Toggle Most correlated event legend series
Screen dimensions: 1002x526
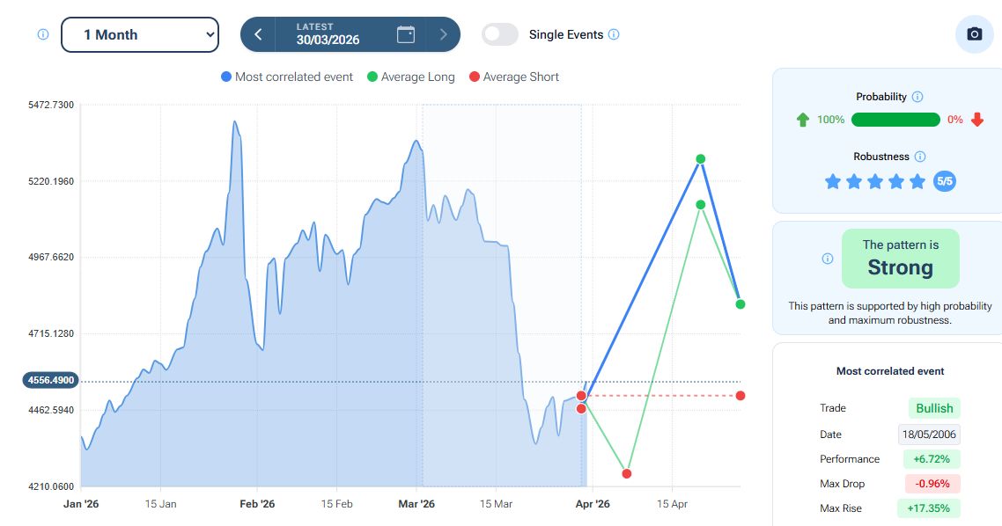286,77
